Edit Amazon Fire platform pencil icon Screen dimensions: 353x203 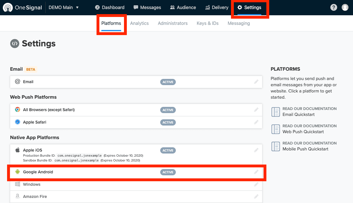click(256, 196)
